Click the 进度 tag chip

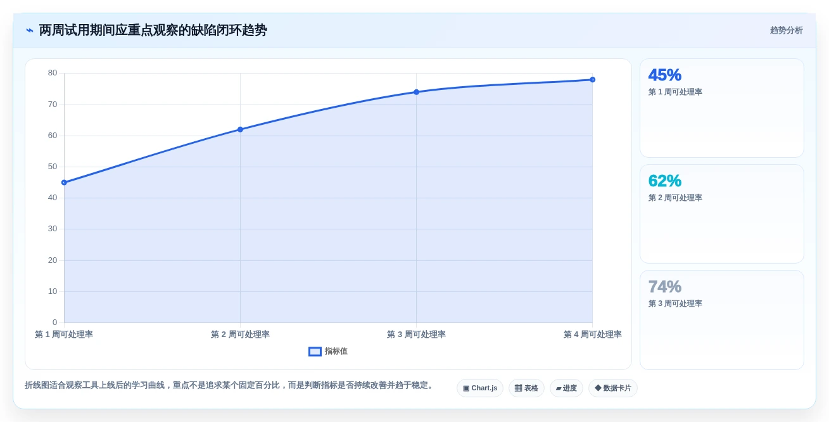566,388
